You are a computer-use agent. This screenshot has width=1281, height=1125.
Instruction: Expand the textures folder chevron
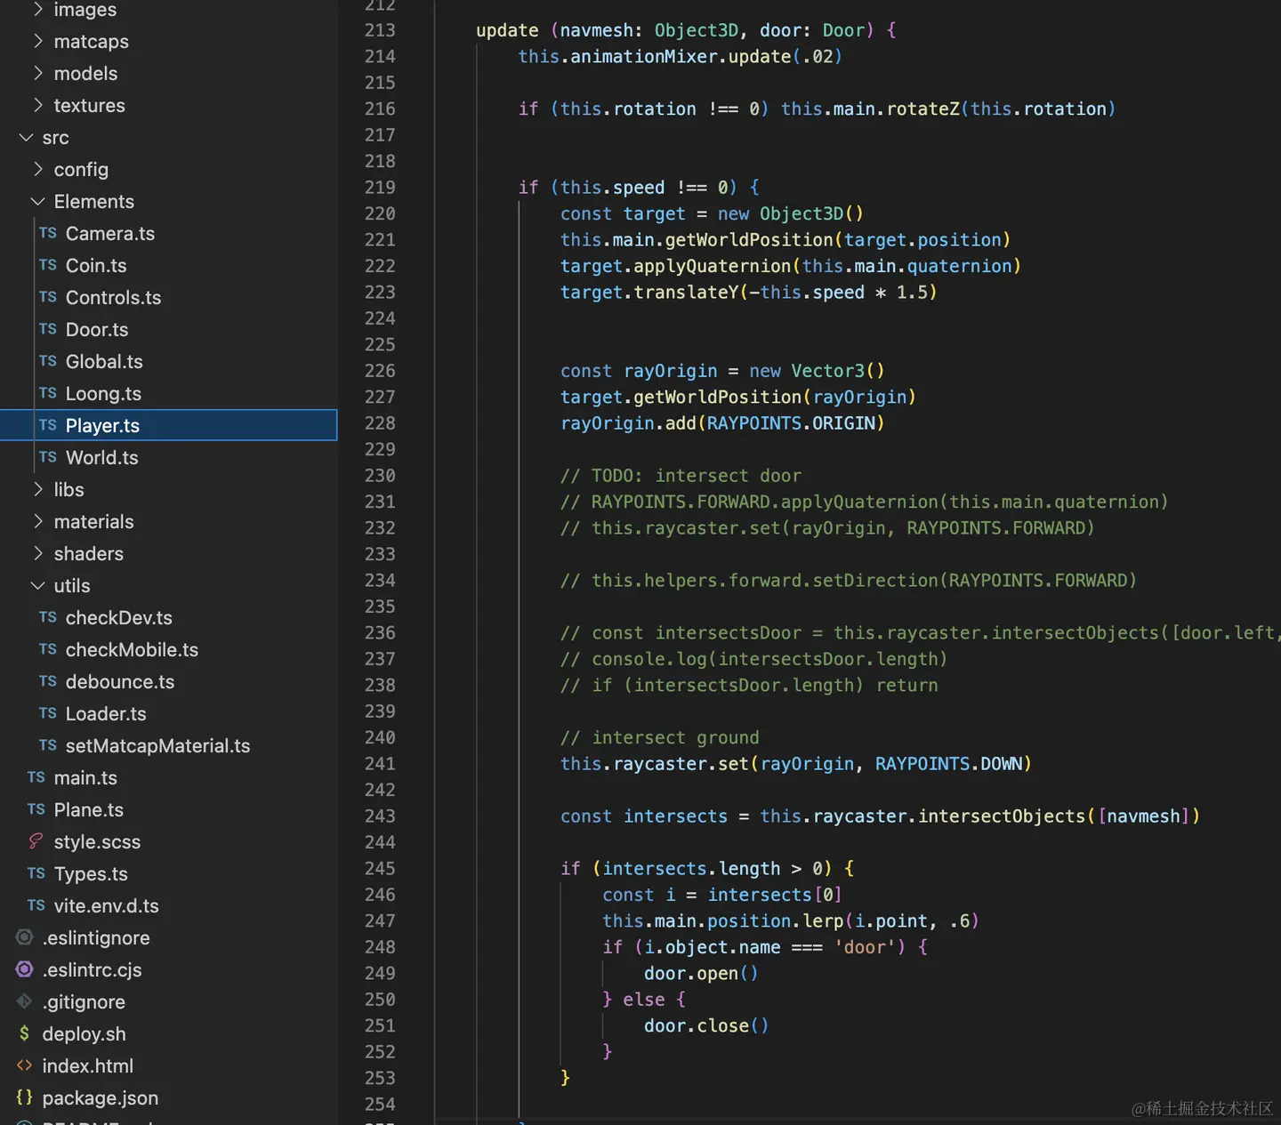pos(38,105)
